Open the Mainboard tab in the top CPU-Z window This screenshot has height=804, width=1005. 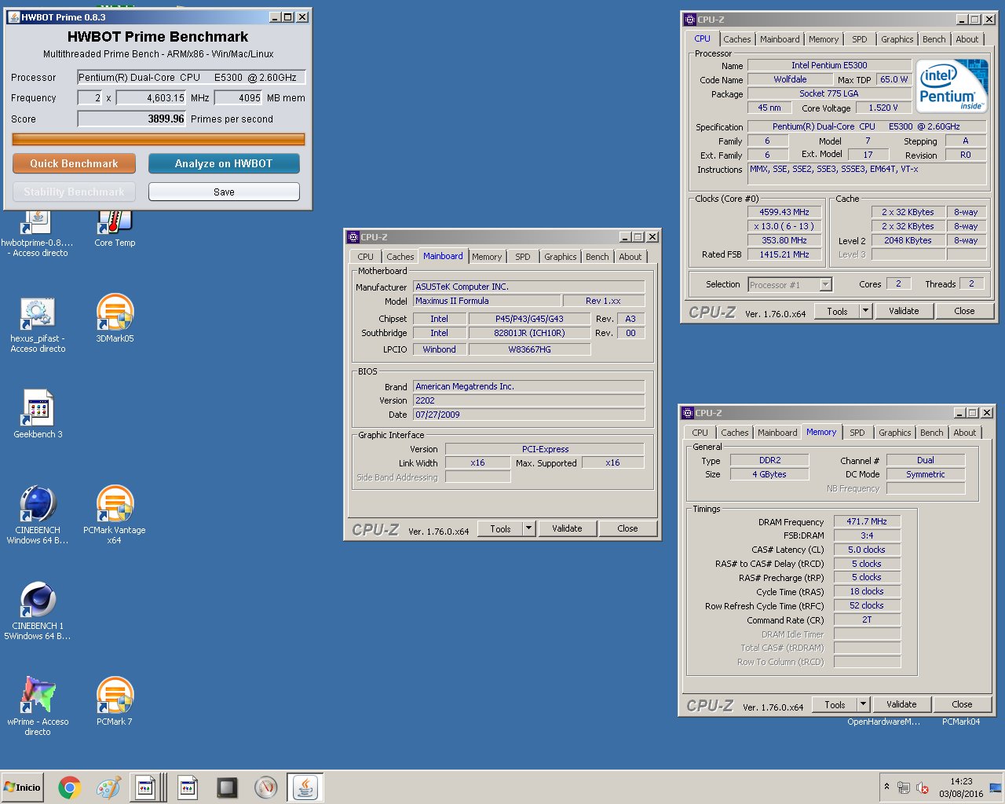(x=780, y=39)
